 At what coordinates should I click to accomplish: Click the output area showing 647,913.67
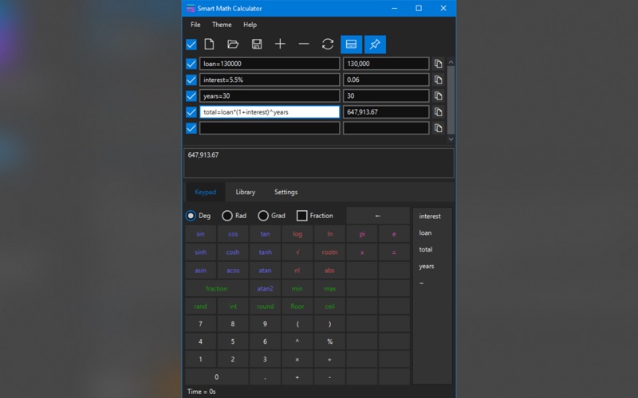coord(319,163)
